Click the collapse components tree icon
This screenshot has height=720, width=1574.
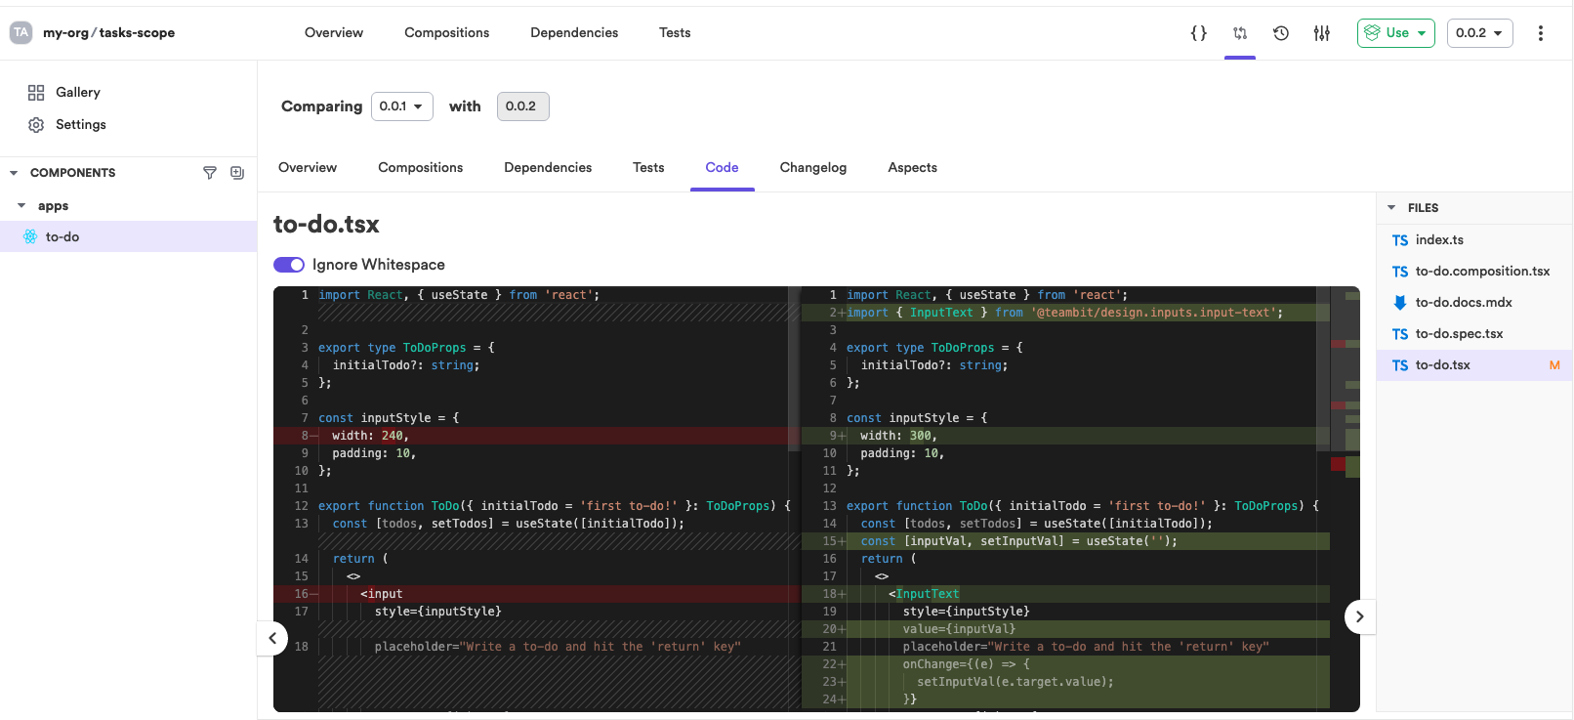tap(237, 173)
